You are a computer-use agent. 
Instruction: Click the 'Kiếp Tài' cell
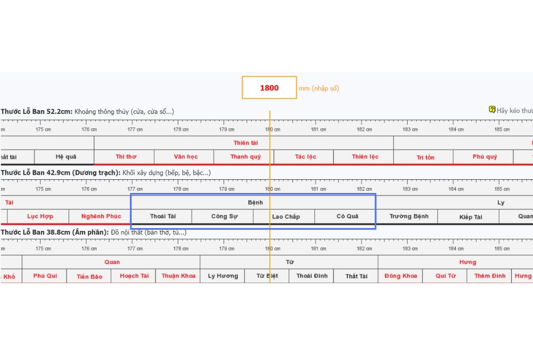pos(469,217)
